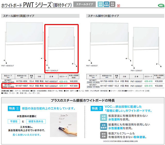Select the price ¥33,800
165x145 pixels.
pos(159,86)
